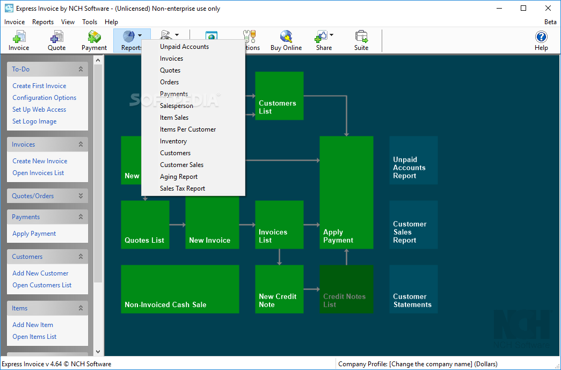The height and width of the screenshot is (370, 561).
Task: Click the Help question mark icon
Action: pos(541,37)
